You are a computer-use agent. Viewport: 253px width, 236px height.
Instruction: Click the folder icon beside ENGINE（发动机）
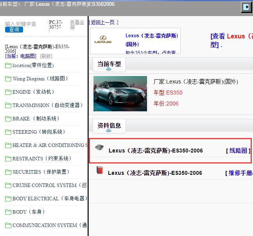pos(8,92)
